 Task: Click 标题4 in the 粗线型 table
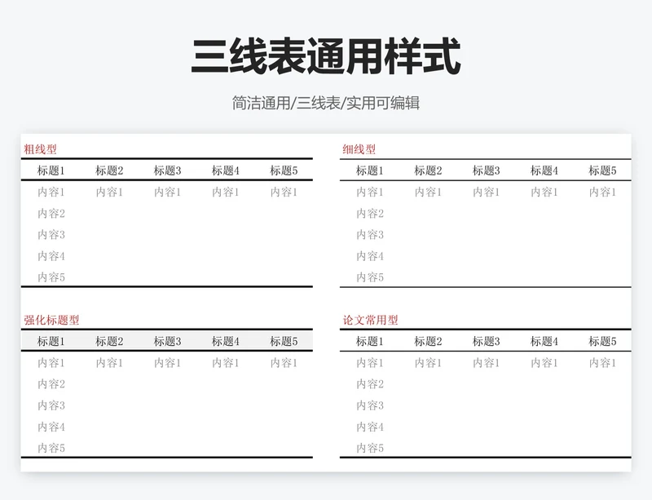pos(226,170)
